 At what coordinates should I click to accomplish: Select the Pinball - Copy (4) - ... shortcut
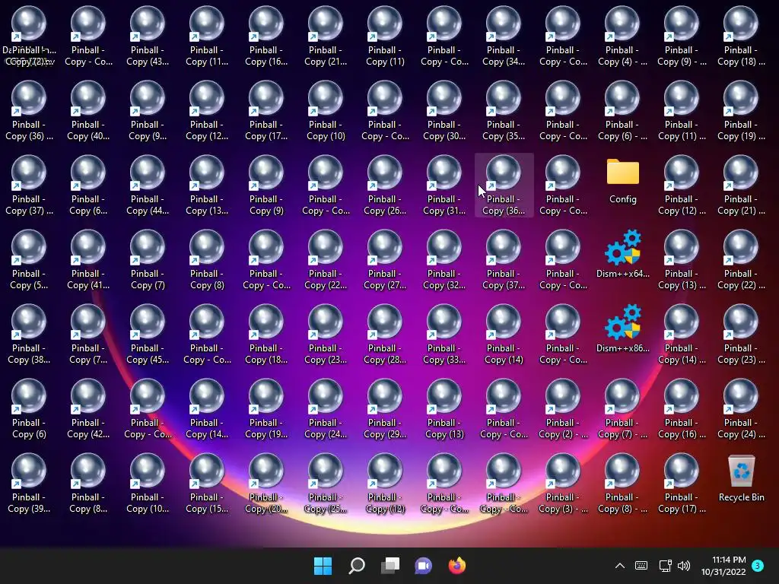tap(622, 36)
